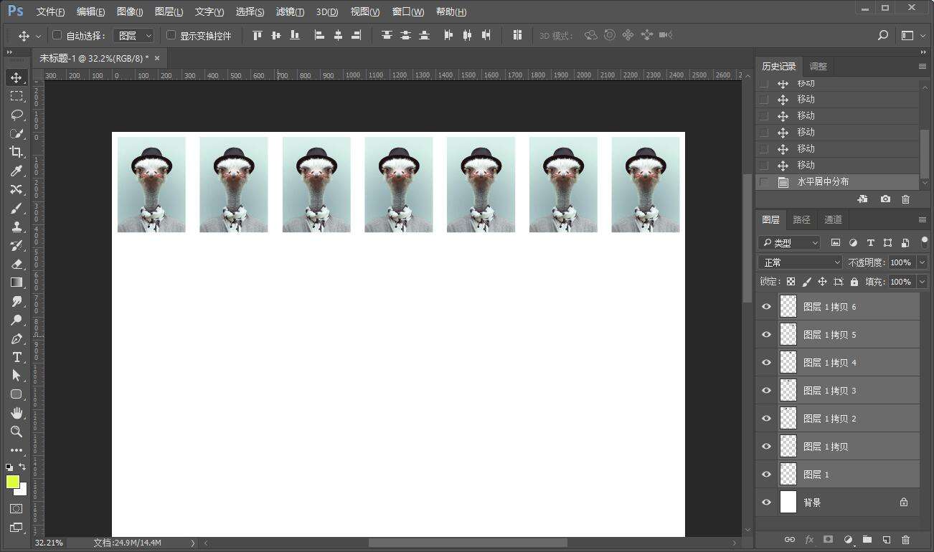The height and width of the screenshot is (552, 934).
Task: Click the search icon in options bar
Action: point(883,35)
